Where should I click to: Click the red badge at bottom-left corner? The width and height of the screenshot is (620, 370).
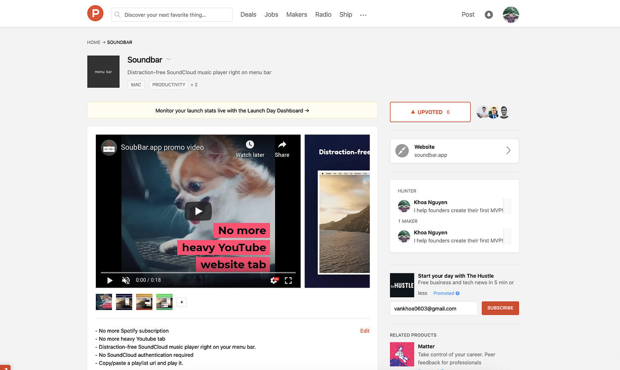(5, 367)
